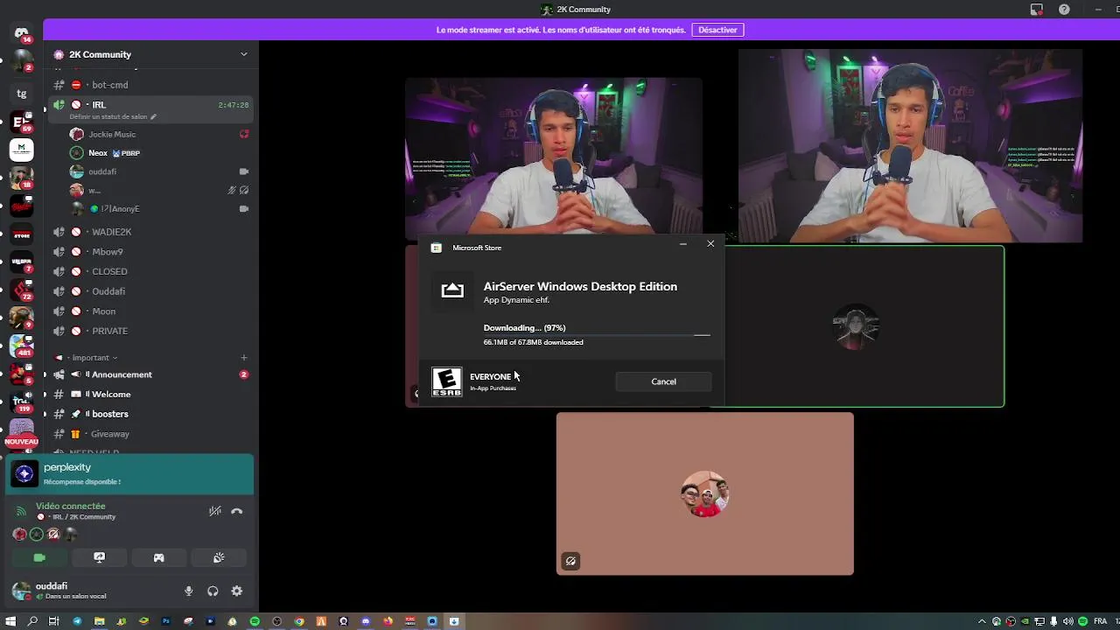Click the ESRB Everyone rating badge
The width and height of the screenshot is (1120, 630).
(x=446, y=382)
